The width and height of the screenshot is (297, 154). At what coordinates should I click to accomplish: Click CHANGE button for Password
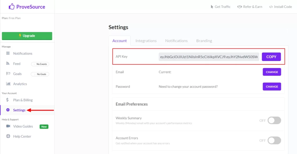(272, 87)
